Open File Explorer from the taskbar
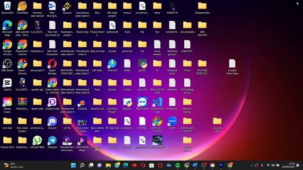 [108, 165]
